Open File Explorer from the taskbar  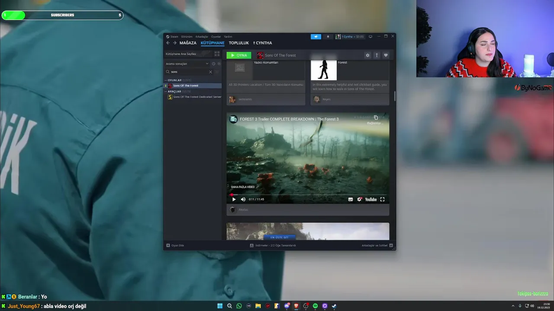pos(258,306)
